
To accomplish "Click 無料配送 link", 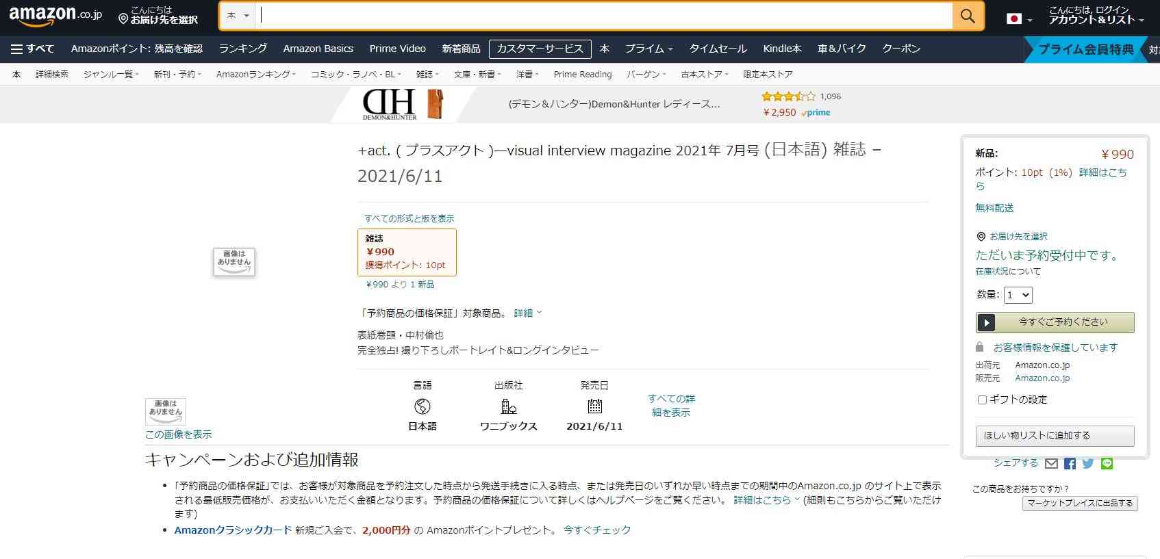I will (x=994, y=207).
